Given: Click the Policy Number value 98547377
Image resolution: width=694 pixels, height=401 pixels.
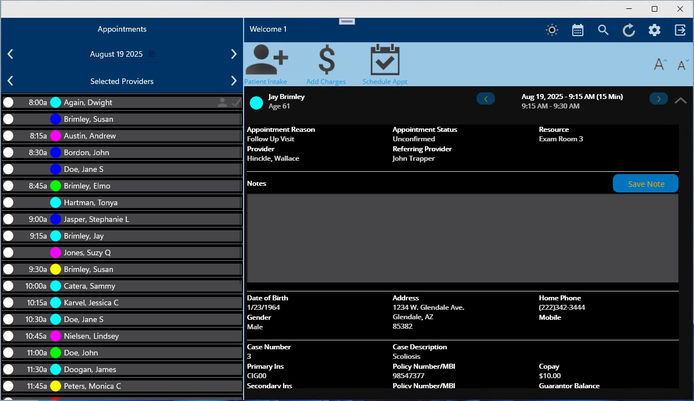Looking at the screenshot, I should coord(409,376).
